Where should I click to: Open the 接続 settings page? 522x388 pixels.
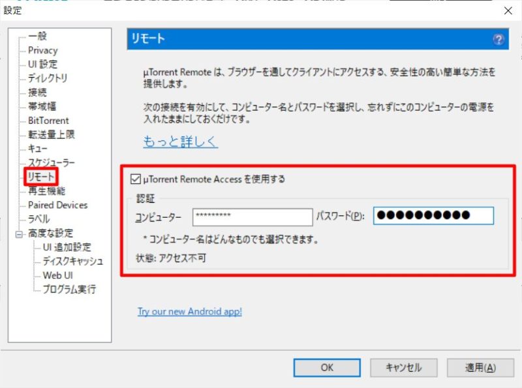pos(37,92)
